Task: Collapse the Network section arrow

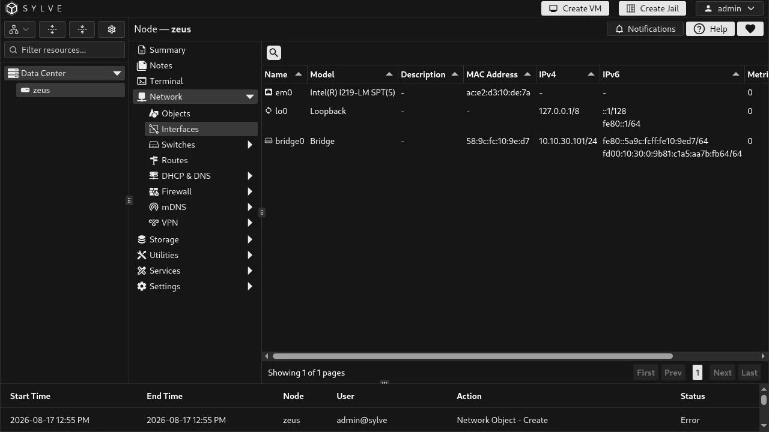Action: [x=250, y=97]
